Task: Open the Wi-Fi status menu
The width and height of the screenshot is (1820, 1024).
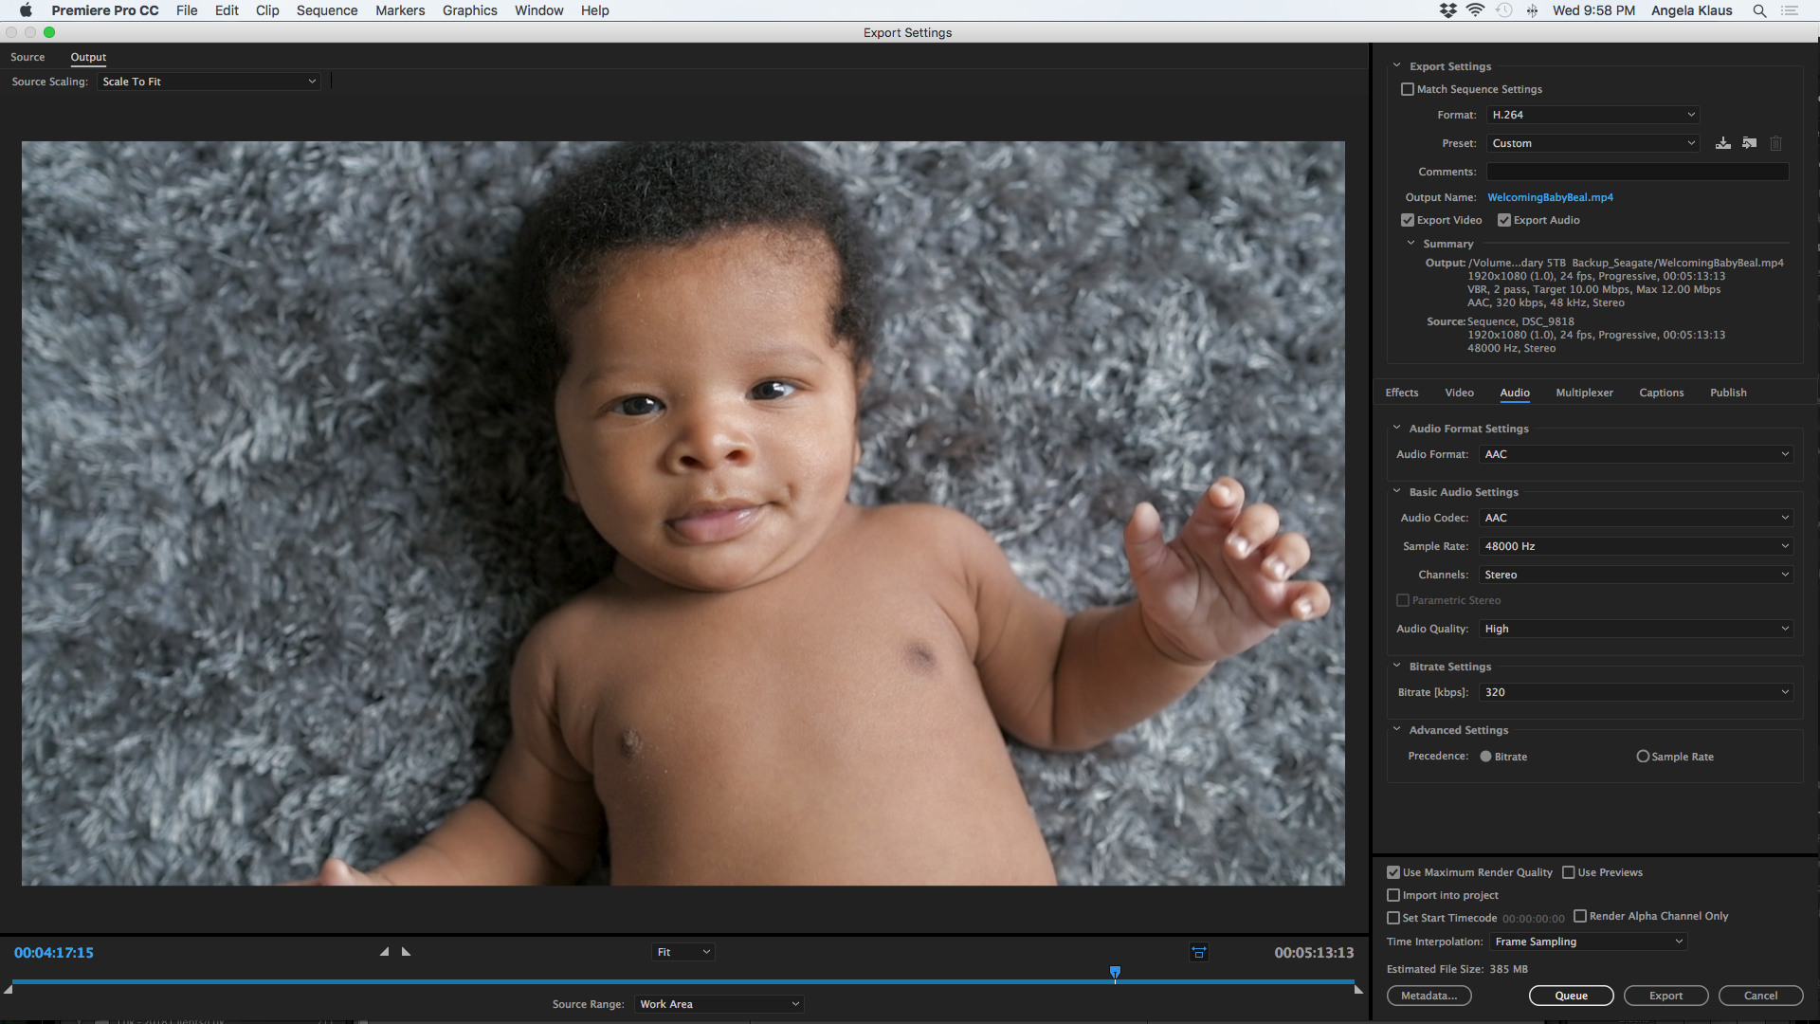Action: (1475, 10)
